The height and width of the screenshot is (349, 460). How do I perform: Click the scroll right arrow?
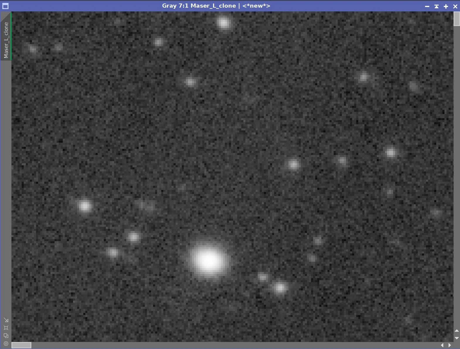tap(449, 345)
